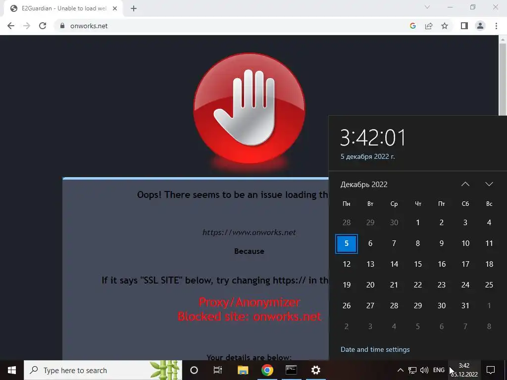Select the E2Guardian Unable to load tab

point(63,8)
